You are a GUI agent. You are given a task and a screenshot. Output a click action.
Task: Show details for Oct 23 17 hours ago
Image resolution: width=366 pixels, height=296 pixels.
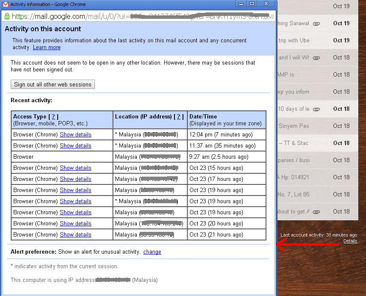tap(76, 179)
